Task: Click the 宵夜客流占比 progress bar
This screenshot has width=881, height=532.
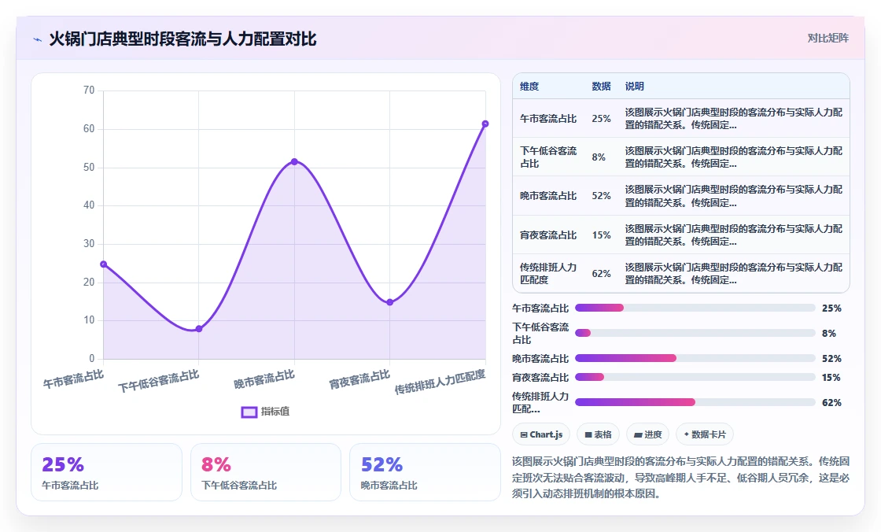Action: pyautogui.click(x=695, y=377)
